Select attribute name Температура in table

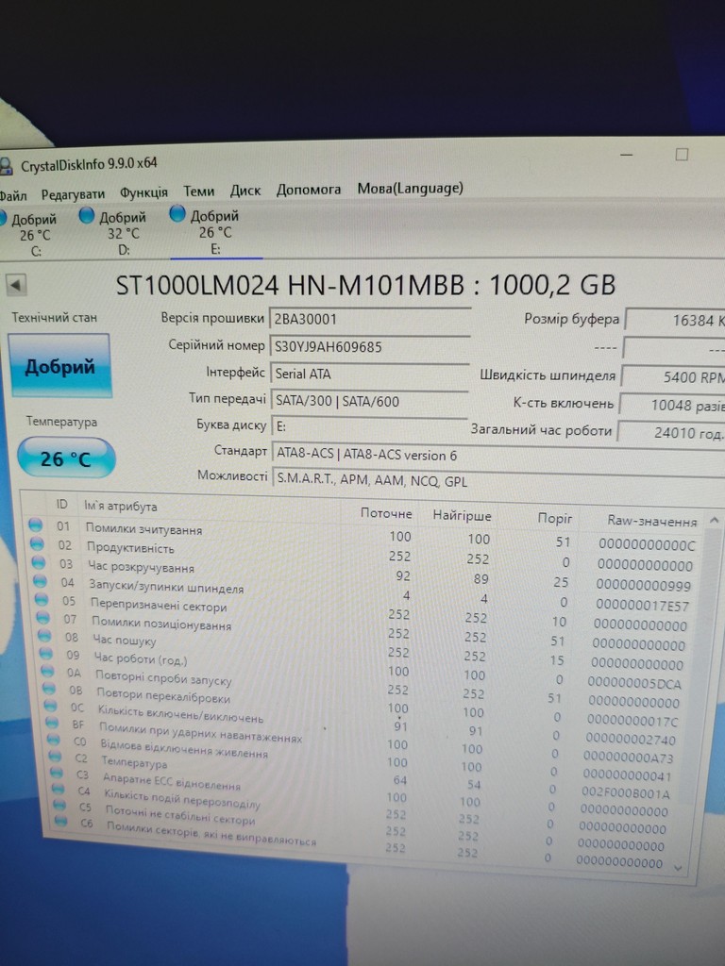134,762
